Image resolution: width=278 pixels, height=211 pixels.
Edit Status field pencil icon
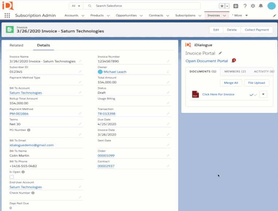[168, 92]
